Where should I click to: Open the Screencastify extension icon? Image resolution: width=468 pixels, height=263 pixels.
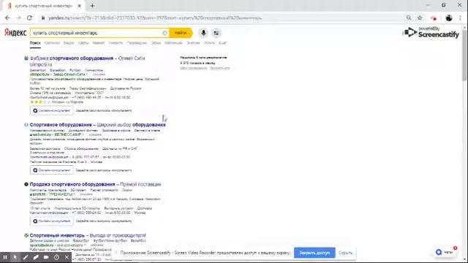click(434, 18)
